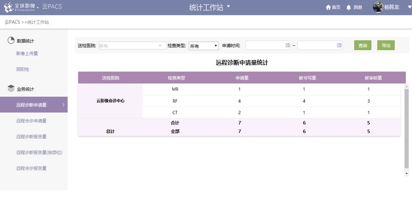
Task: Click the user avatar of 杨韩龙
Action: pos(378,7)
